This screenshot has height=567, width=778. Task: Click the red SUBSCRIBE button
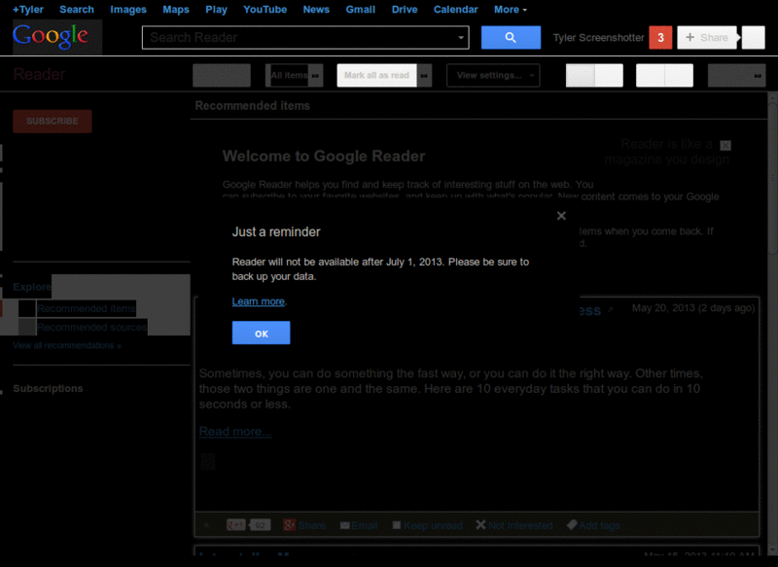53,121
